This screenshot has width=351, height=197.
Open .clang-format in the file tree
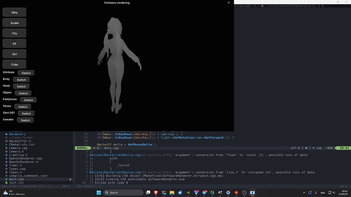coord(21,138)
